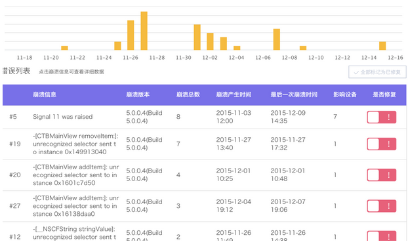Toggle fixed status for crash #20
This screenshot has width=408, height=248.
pos(382,175)
